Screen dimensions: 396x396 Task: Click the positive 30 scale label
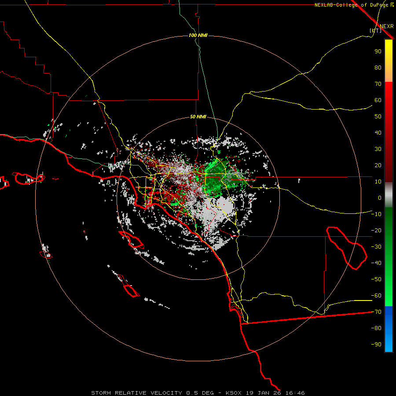click(x=378, y=149)
